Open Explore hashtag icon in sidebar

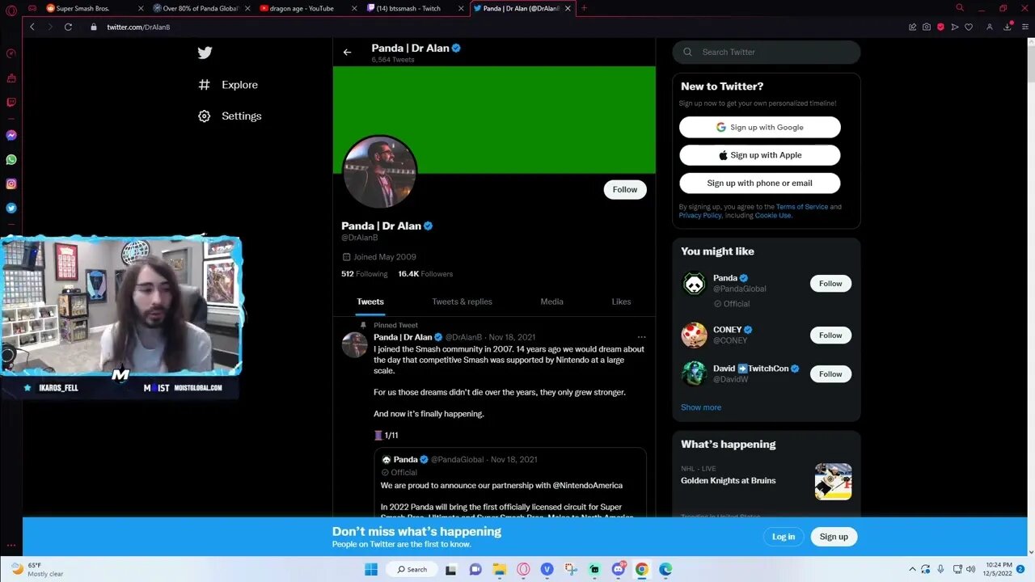point(205,84)
